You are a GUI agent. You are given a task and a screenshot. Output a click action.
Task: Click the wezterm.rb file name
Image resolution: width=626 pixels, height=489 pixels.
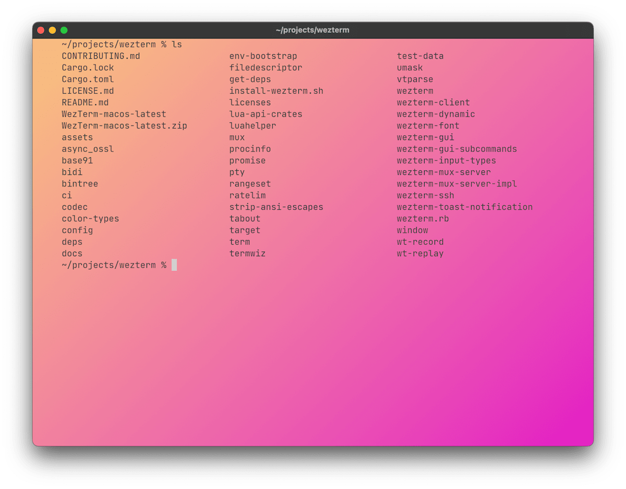[423, 219]
